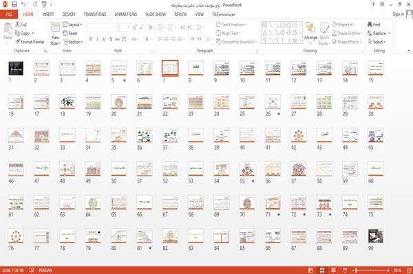Click Align Text button
Screen dimensions: 413x274
coord(228,33)
